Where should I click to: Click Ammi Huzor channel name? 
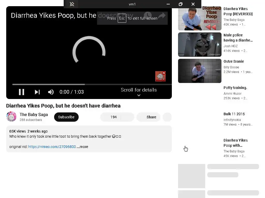(232, 93)
